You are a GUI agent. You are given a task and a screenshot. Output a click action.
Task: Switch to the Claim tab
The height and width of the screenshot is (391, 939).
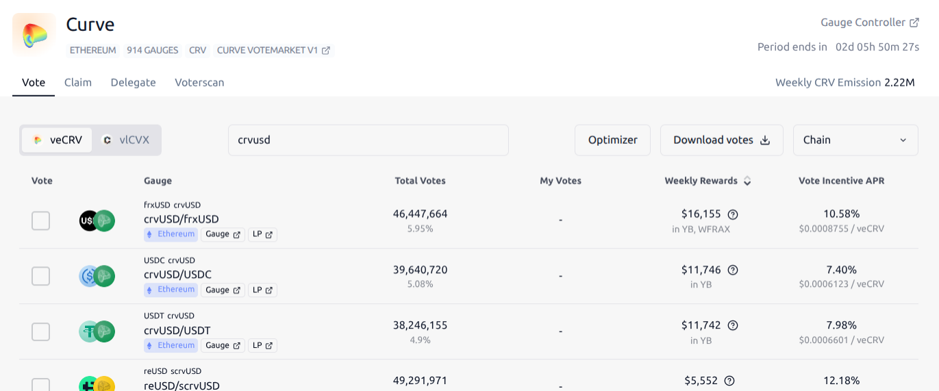(x=78, y=82)
